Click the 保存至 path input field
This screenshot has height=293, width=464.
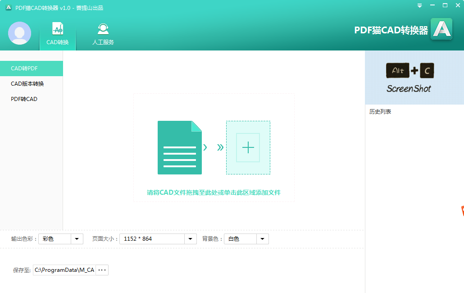(64, 270)
